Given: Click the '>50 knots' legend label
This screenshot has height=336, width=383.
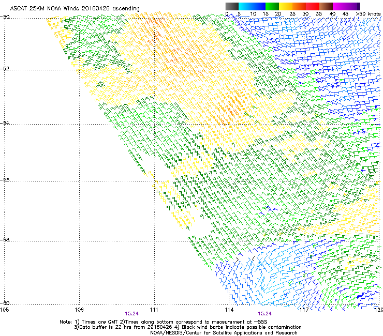Looking at the screenshot, I should pos(368,14).
